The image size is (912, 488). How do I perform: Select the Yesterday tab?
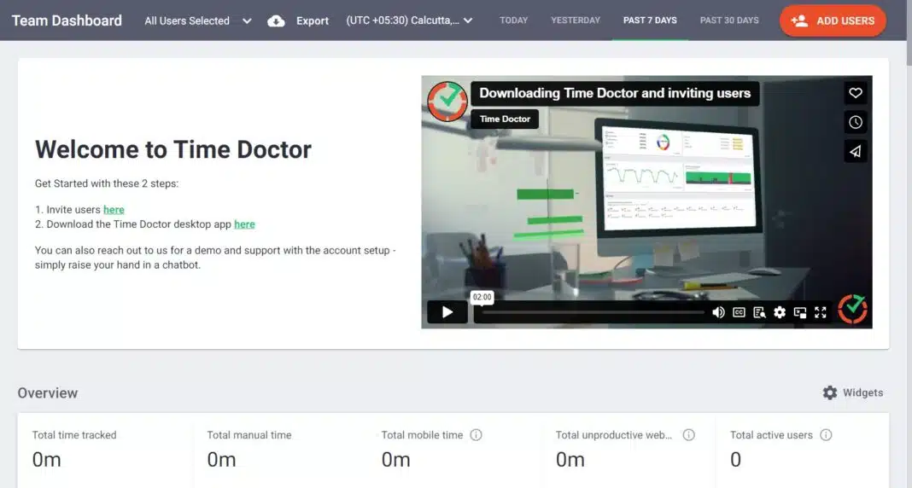tap(576, 20)
